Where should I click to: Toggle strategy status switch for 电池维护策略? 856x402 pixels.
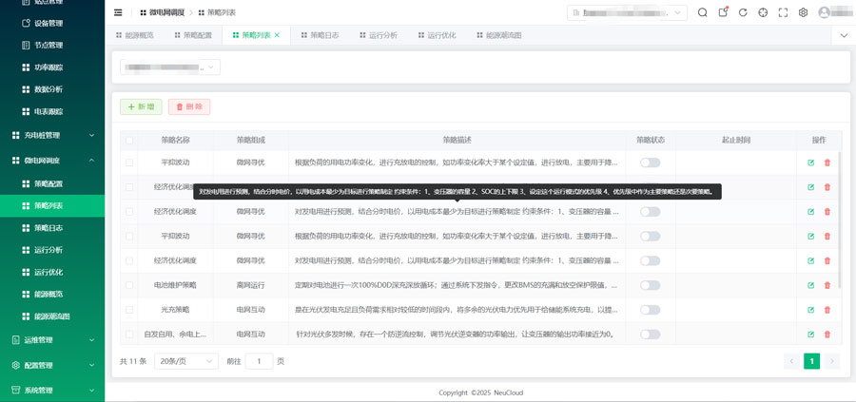point(651,285)
